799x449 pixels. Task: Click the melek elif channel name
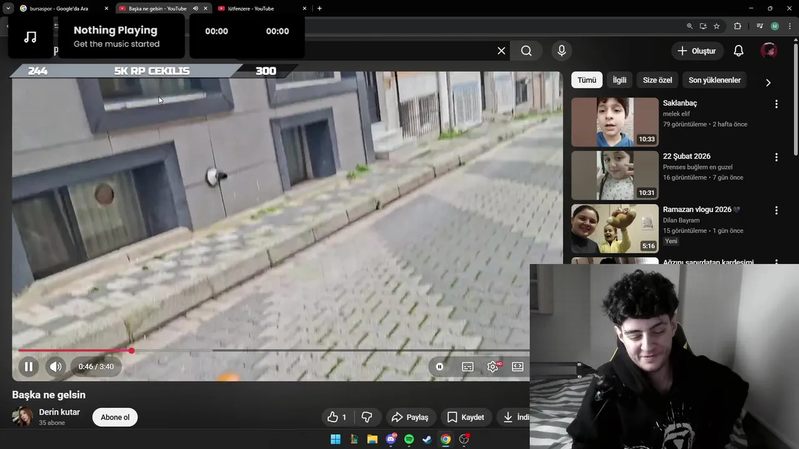click(677, 114)
